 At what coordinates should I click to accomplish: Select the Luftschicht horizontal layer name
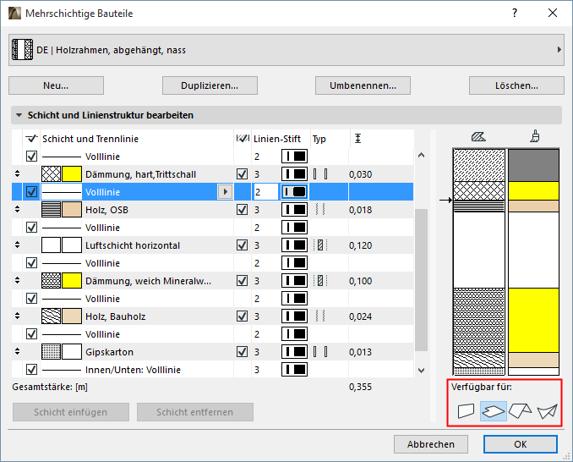pos(133,245)
